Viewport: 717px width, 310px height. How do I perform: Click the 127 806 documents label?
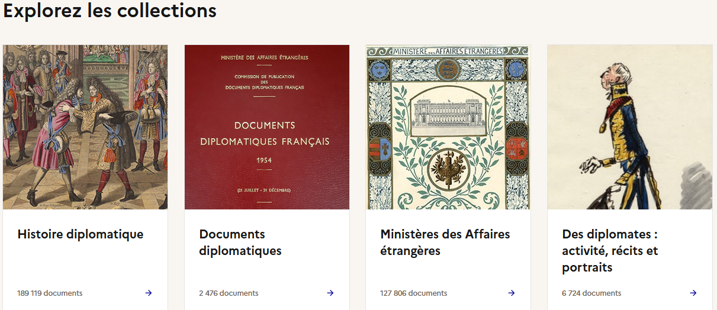(x=413, y=293)
